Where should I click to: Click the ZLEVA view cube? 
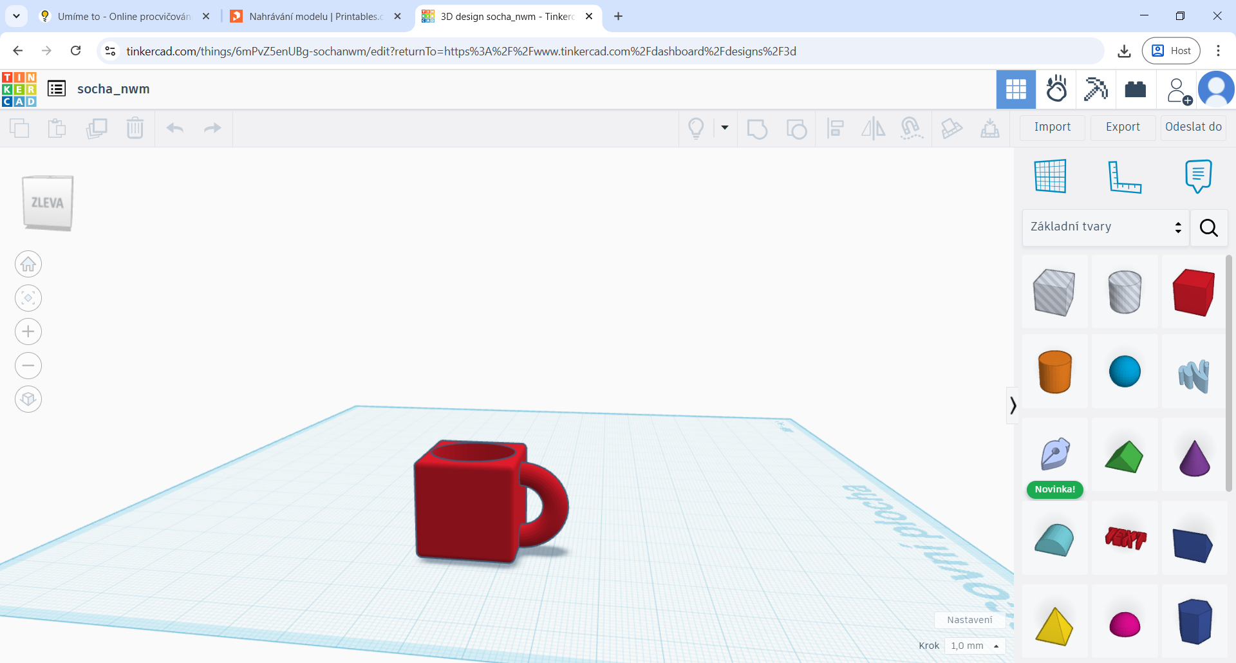tap(48, 203)
